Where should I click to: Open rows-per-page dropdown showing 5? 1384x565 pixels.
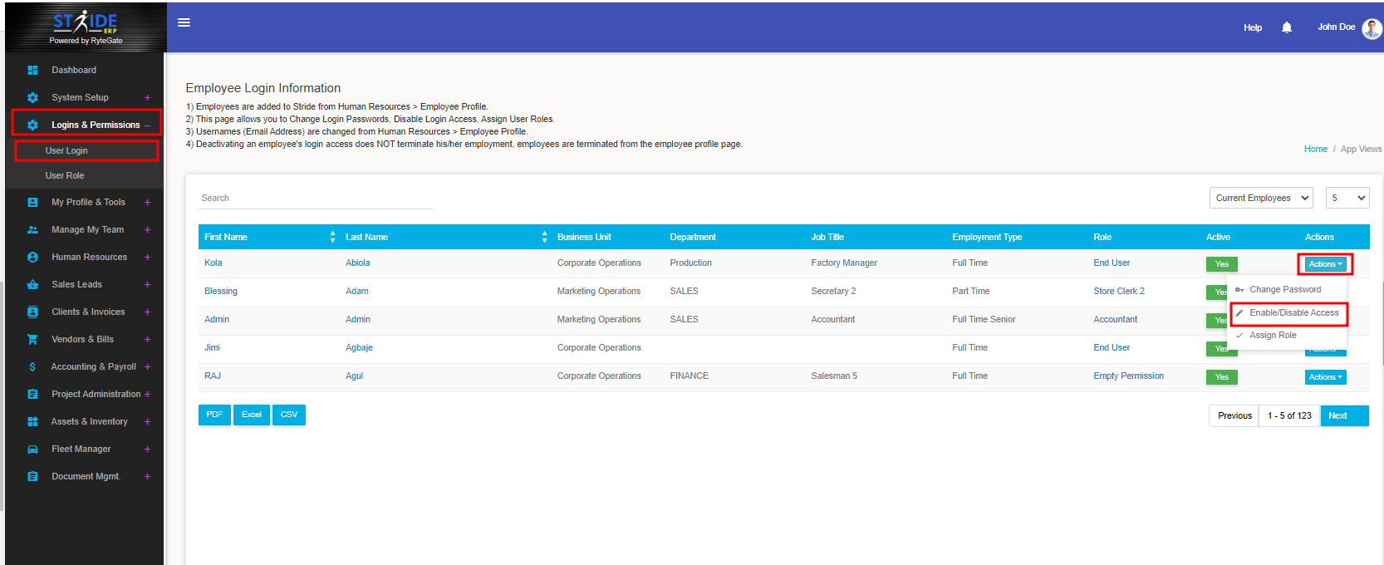click(1347, 198)
